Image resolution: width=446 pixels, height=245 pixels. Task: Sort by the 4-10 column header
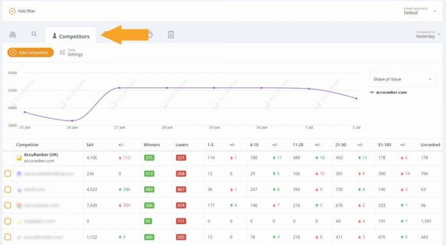(254, 145)
